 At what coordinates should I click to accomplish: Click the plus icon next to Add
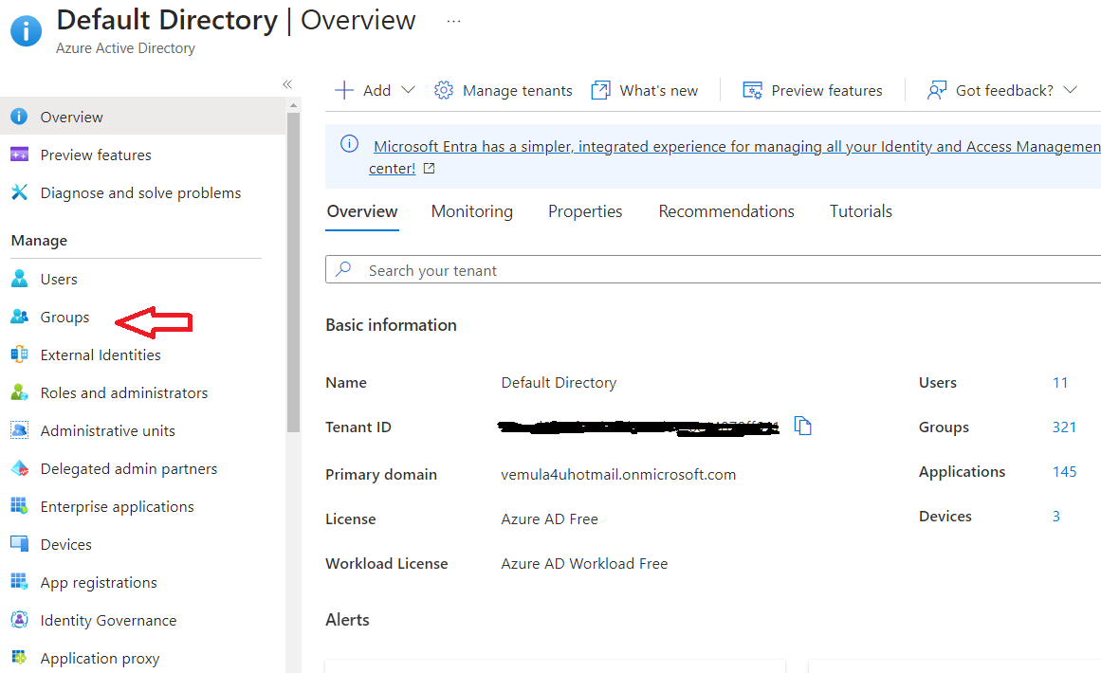[x=344, y=91]
